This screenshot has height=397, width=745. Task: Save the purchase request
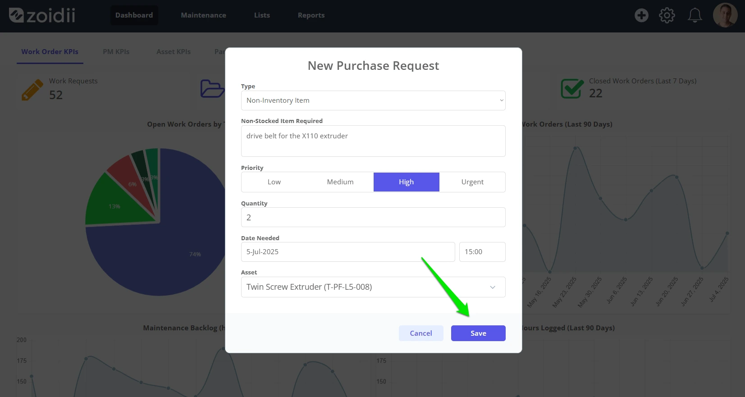(x=478, y=333)
